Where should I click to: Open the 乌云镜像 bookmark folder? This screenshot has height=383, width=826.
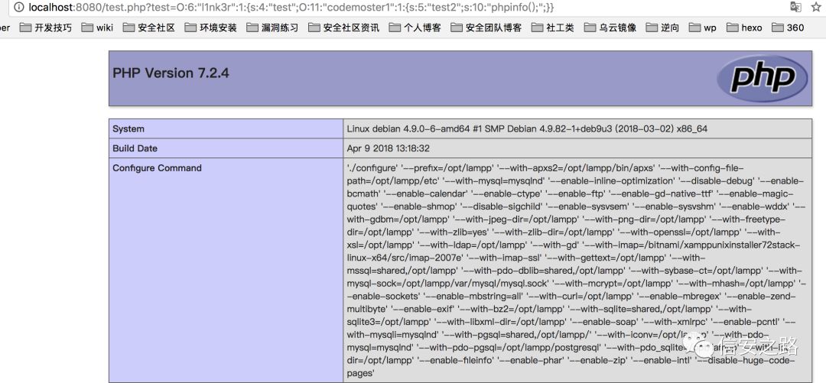point(610,28)
